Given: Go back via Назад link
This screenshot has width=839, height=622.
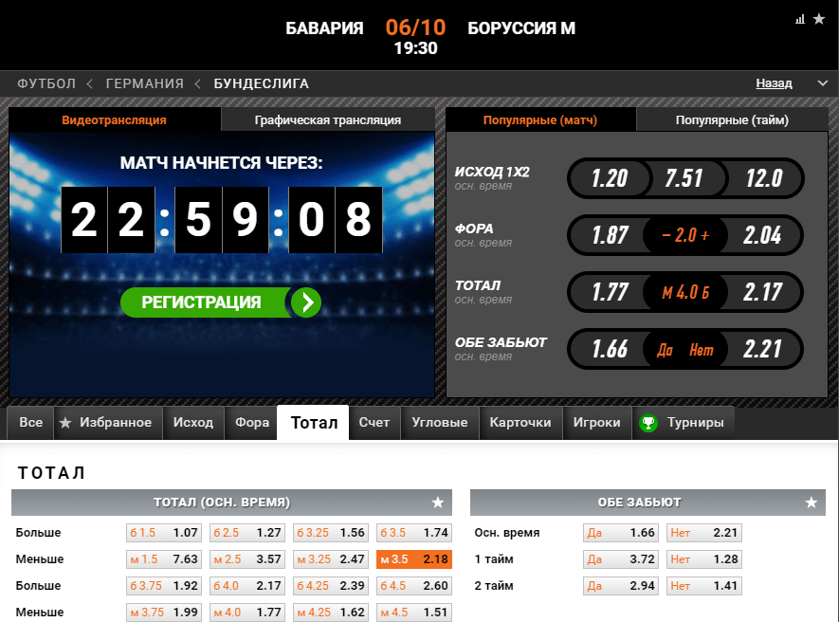Looking at the screenshot, I should [x=774, y=83].
